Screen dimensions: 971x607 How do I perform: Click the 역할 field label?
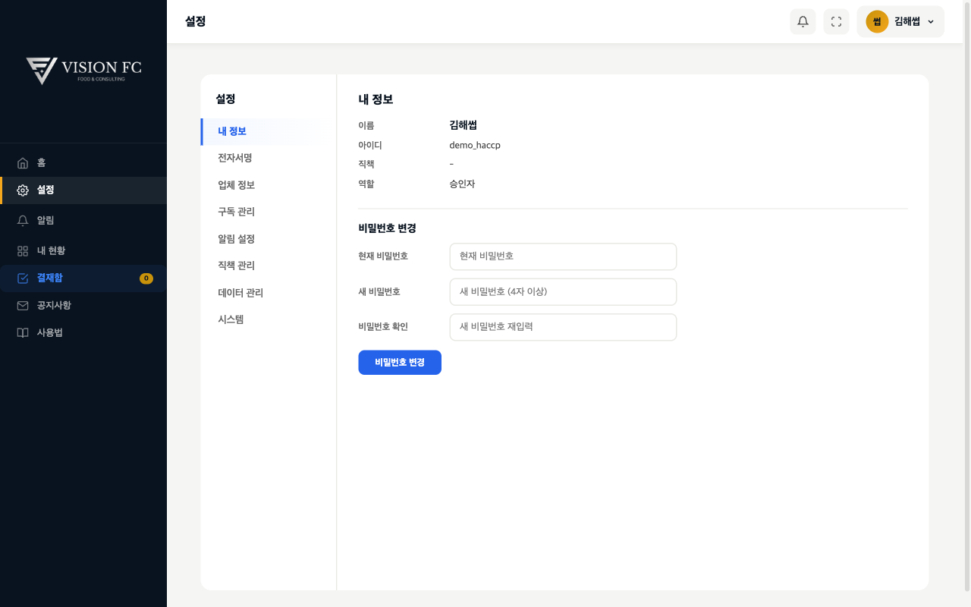coord(366,184)
